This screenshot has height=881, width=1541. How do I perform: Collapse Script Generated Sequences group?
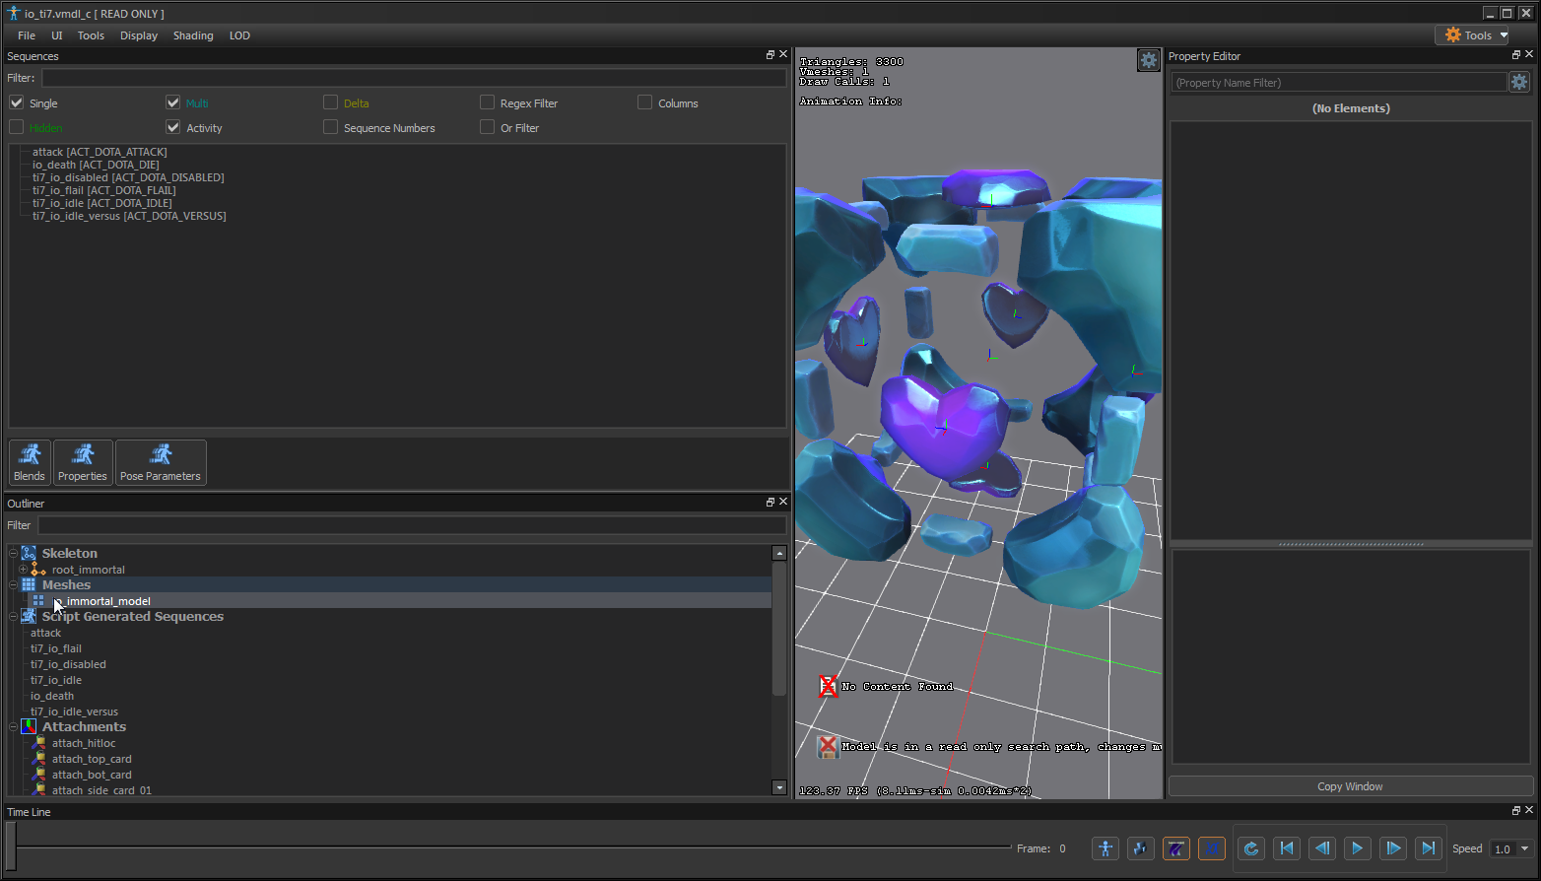coord(13,617)
